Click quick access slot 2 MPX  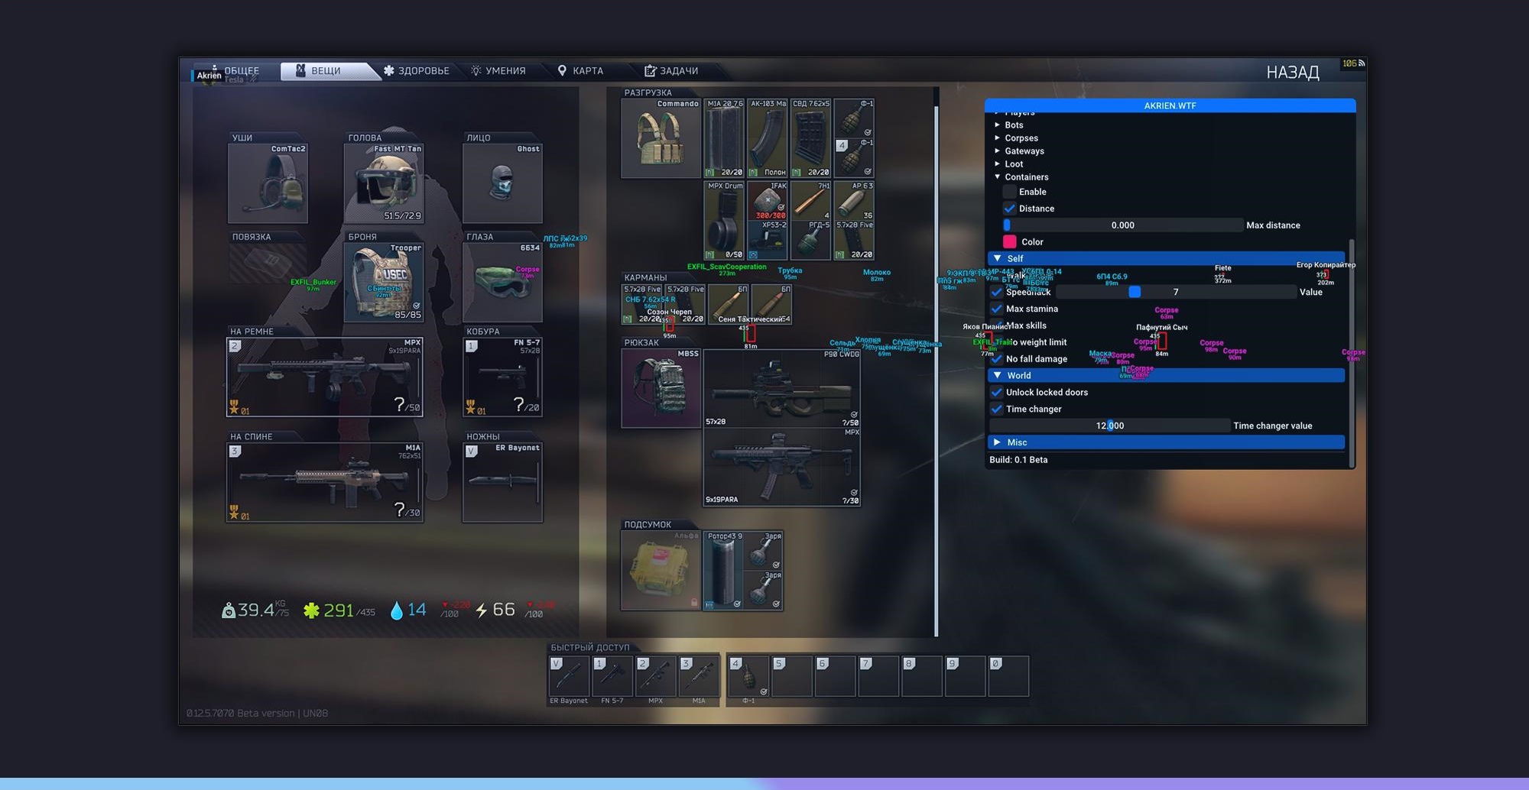point(656,676)
